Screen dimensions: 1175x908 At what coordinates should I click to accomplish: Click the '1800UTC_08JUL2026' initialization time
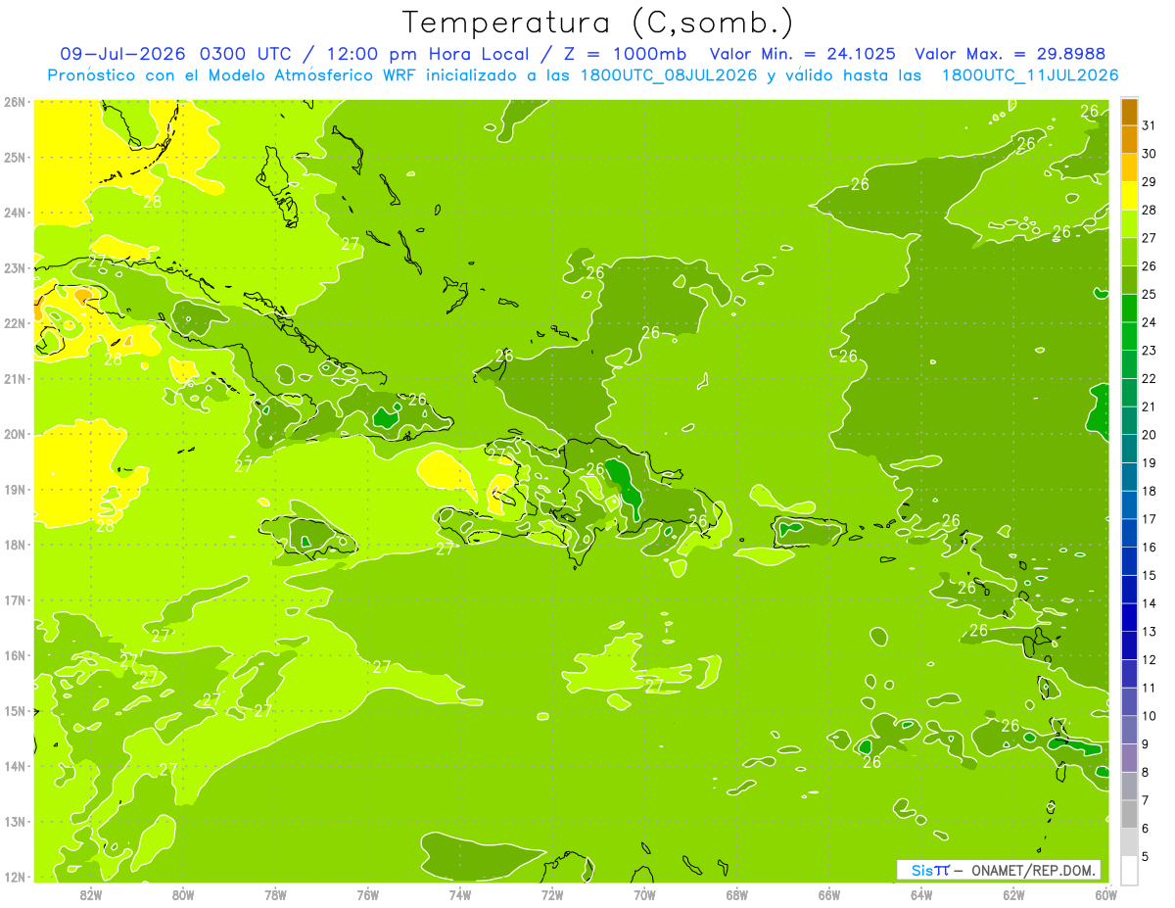[x=668, y=75]
